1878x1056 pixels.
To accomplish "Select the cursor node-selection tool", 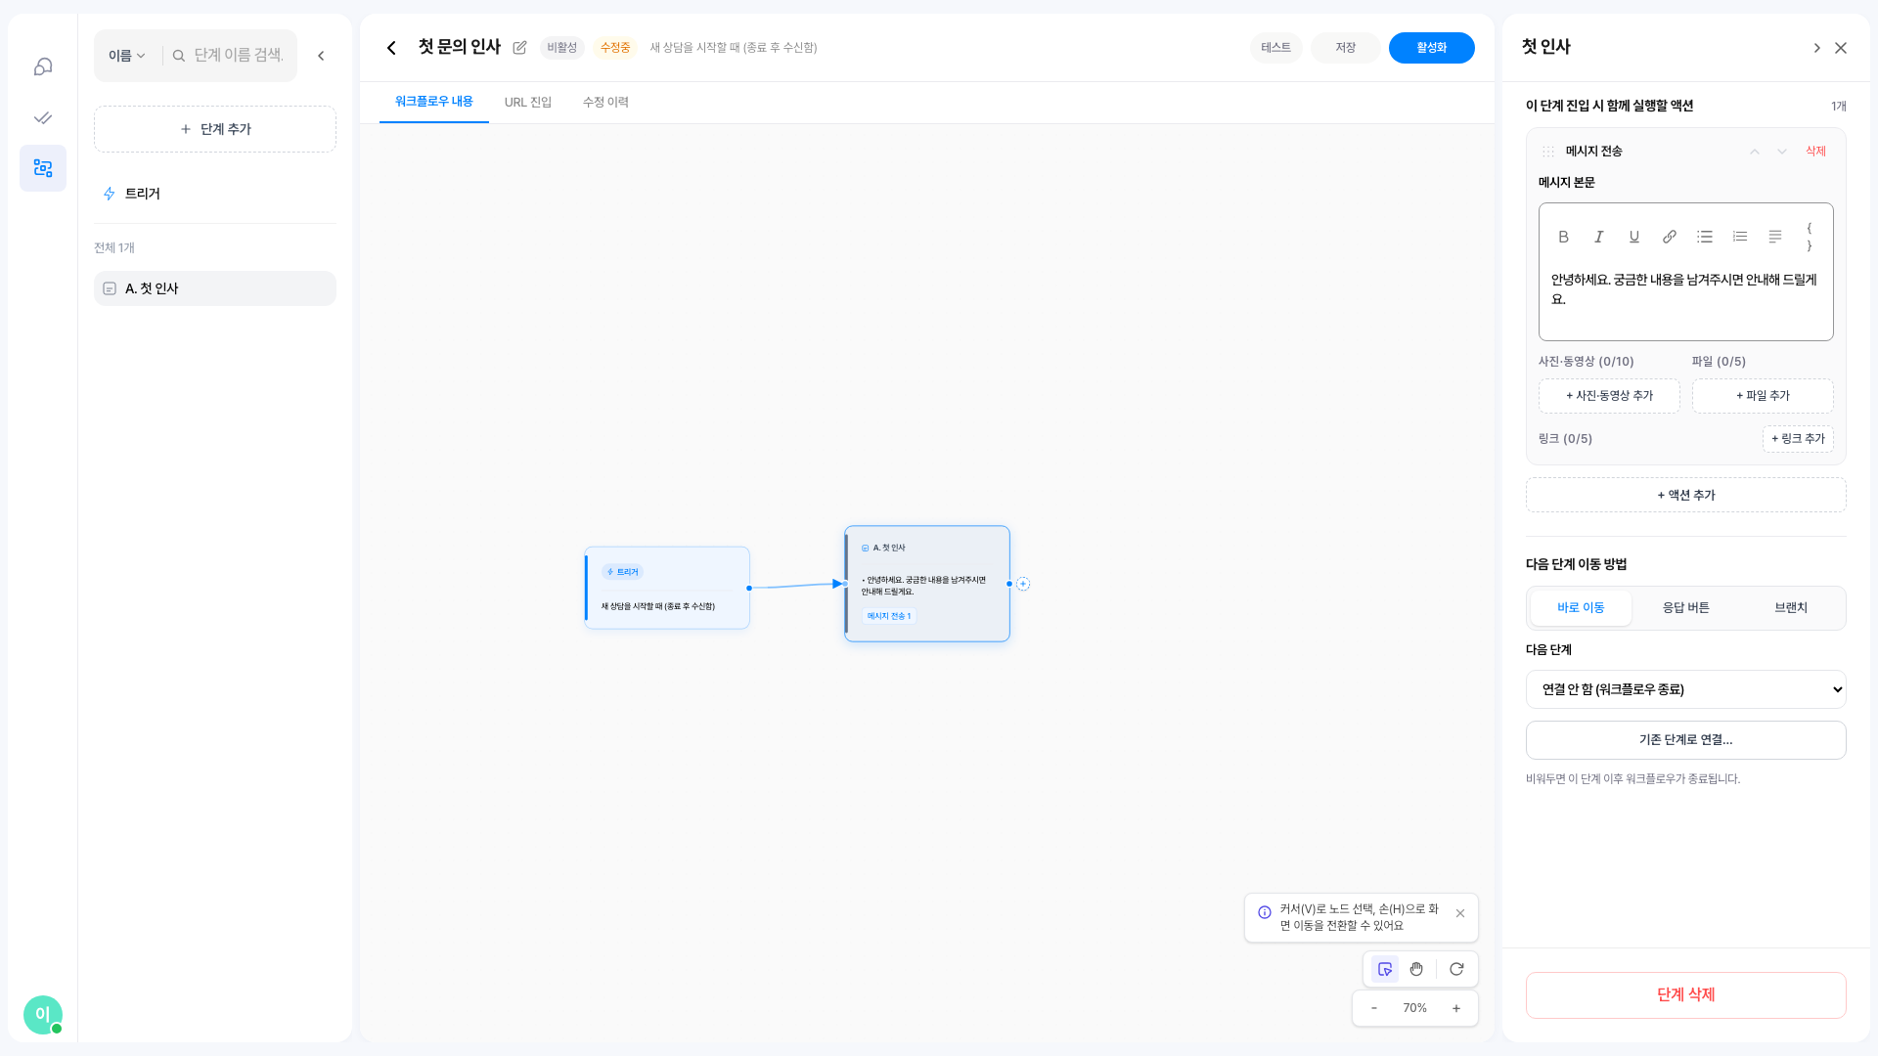I will (1385, 969).
